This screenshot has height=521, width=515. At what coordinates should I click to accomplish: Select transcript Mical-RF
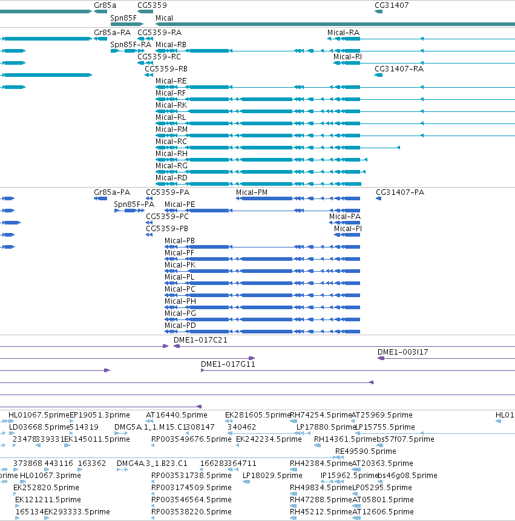click(335, 99)
